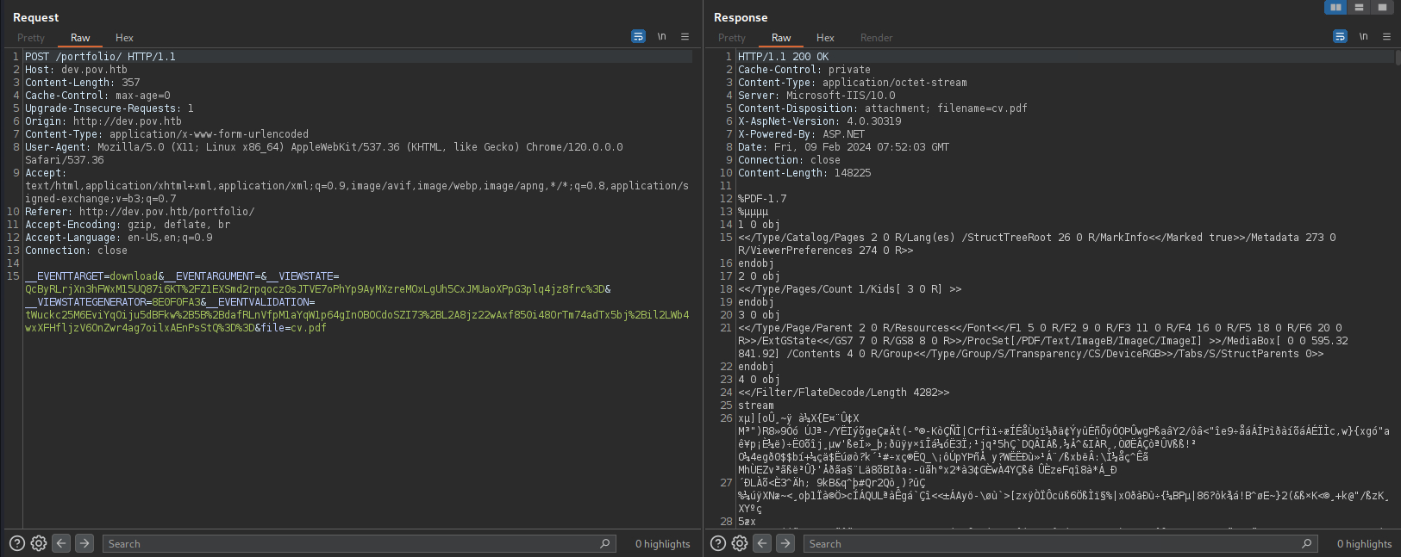Click the Content-Disposition filename=cv.pdf header

[883, 108]
